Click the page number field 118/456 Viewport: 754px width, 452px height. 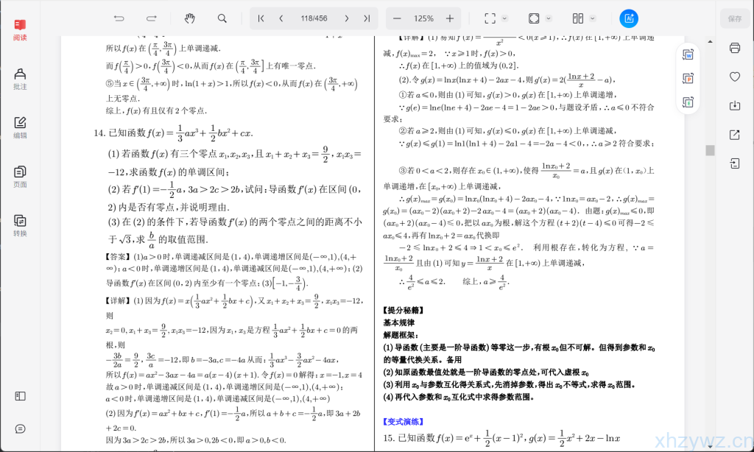click(x=313, y=18)
